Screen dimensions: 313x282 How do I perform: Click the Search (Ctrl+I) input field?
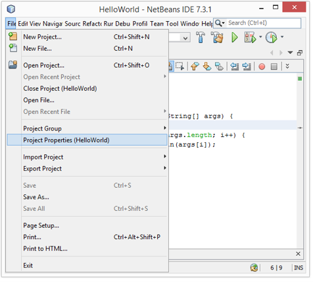(x=263, y=23)
